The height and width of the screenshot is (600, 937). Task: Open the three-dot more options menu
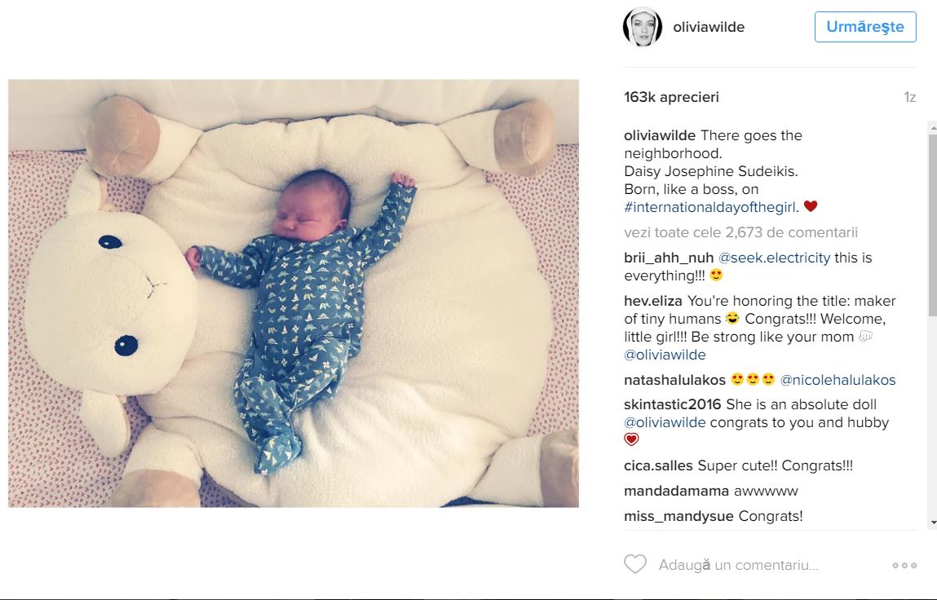tap(904, 565)
